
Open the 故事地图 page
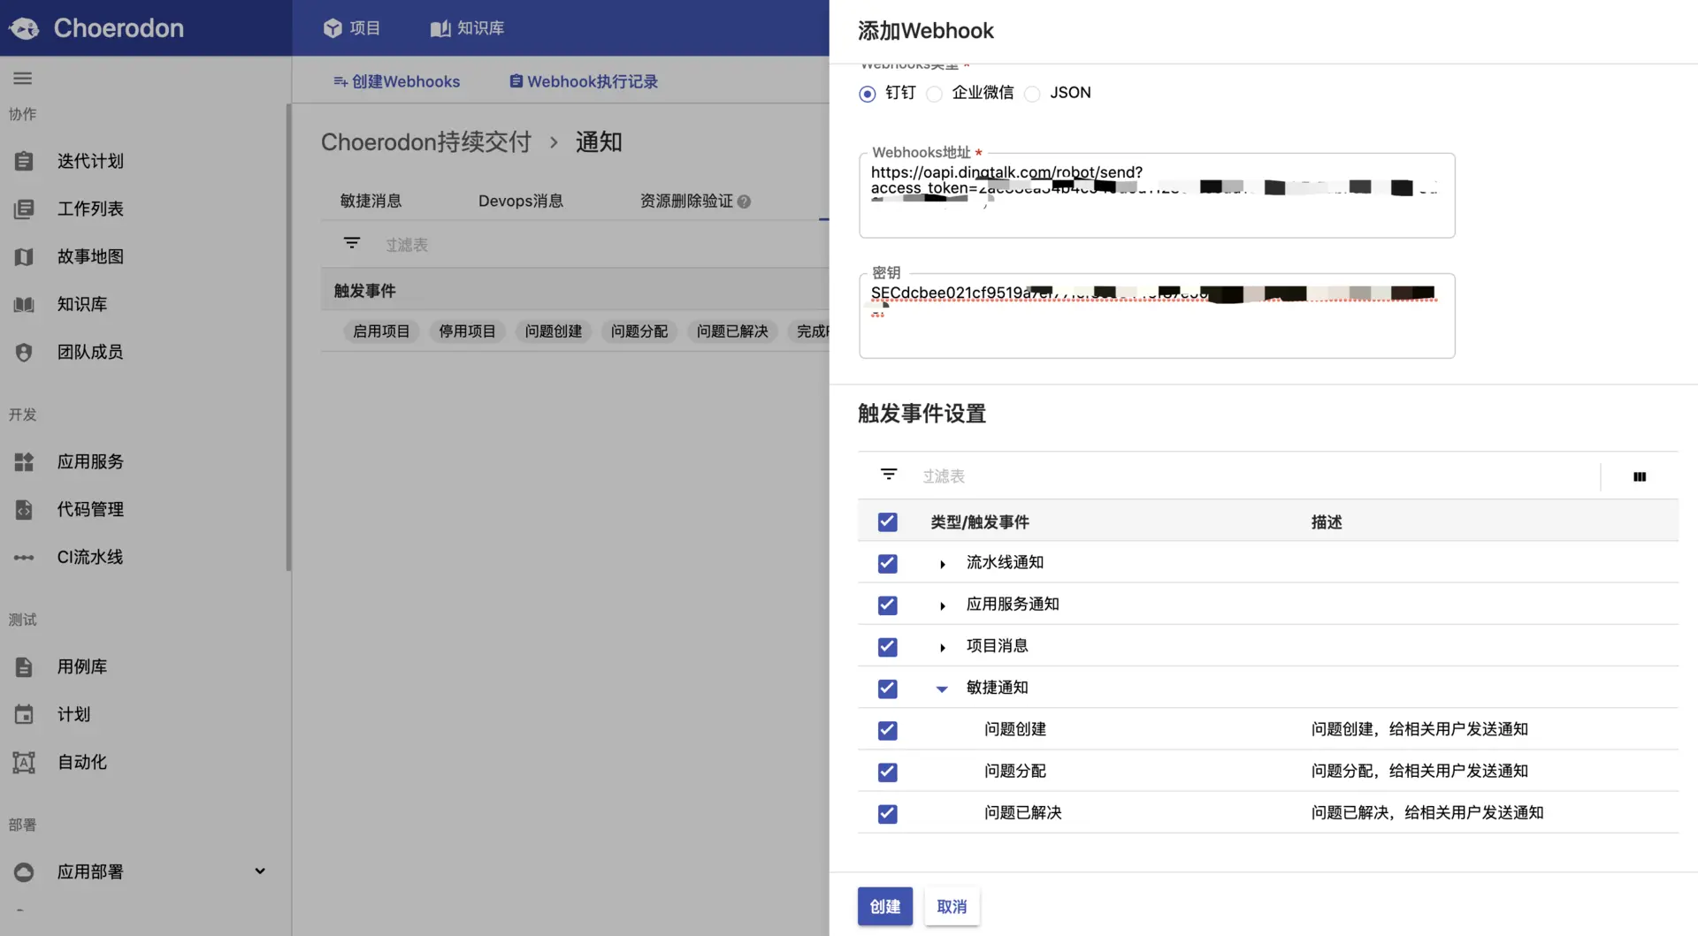point(89,256)
